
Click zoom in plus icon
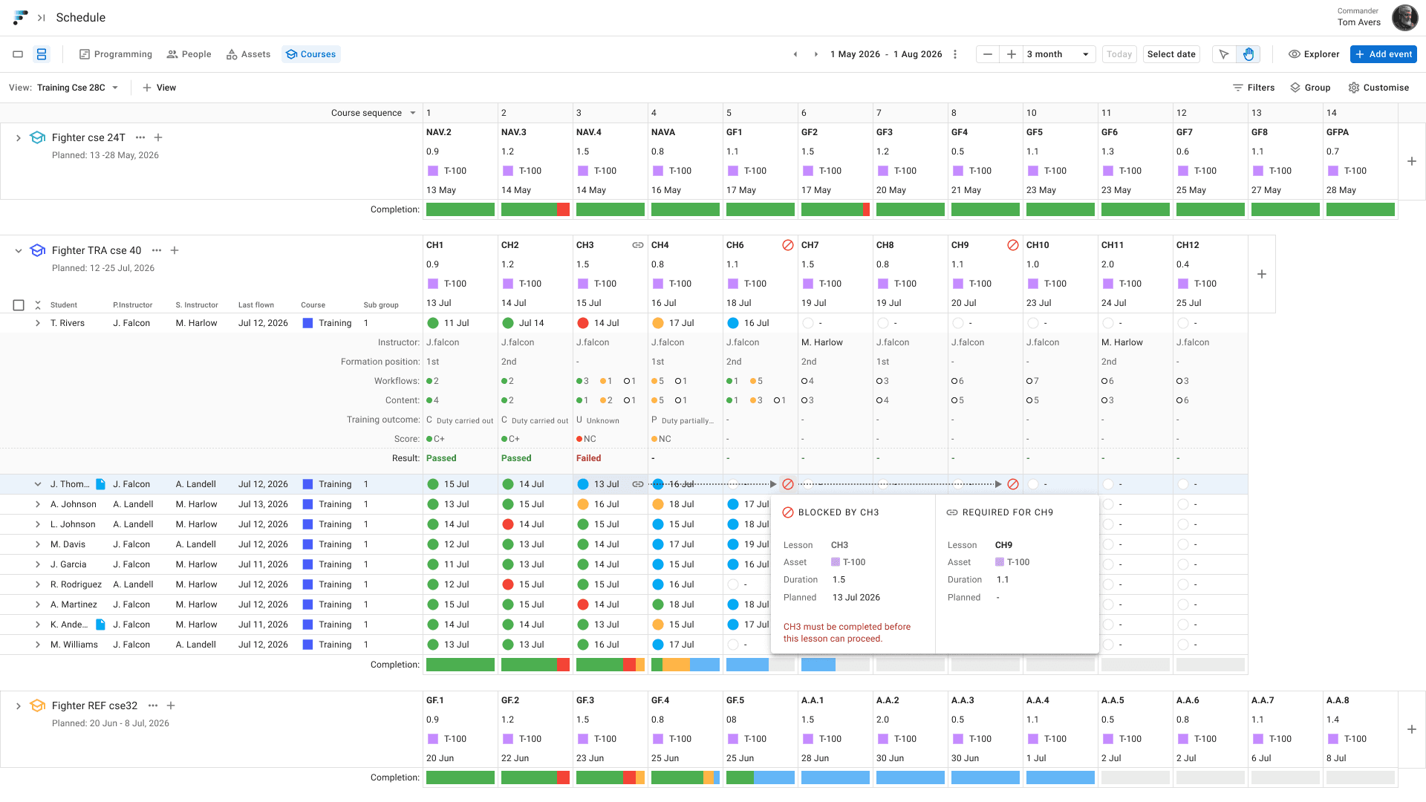(x=1011, y=54)
